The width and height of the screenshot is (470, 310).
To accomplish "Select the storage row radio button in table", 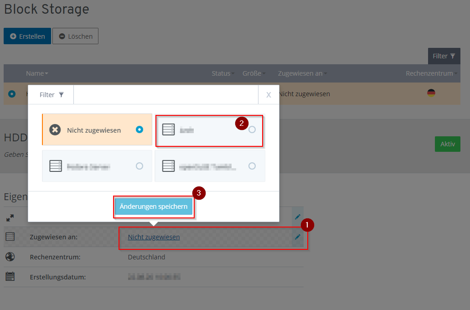I will 12,94.
